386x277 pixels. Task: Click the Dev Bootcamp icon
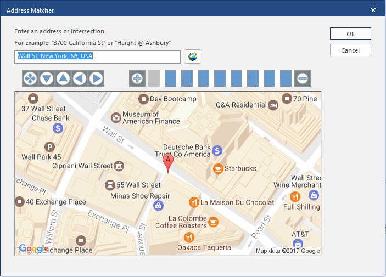(x=143, y=99)
